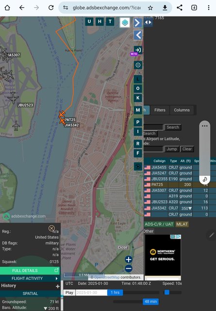Screen dimensions: 216x311
Task: Click the ADS-C/R / UAT legend label
Action: click(159, 225)
